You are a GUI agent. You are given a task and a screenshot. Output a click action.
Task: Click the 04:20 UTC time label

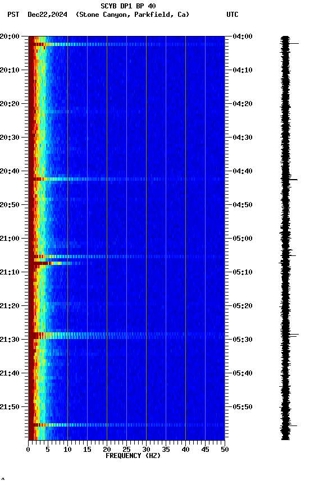tap(243, 104)
